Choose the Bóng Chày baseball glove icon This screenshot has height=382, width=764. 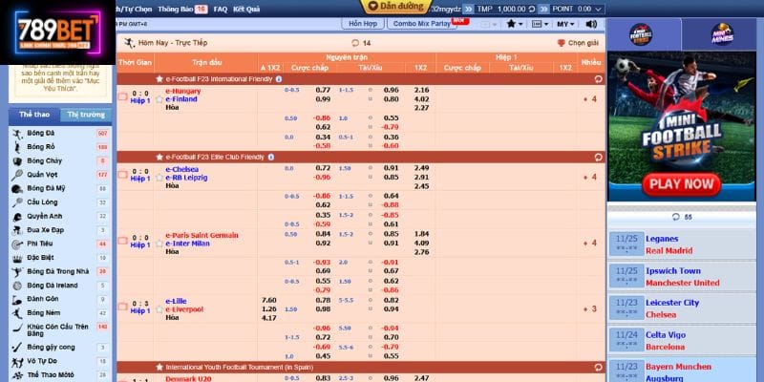(x=17, y=160)
